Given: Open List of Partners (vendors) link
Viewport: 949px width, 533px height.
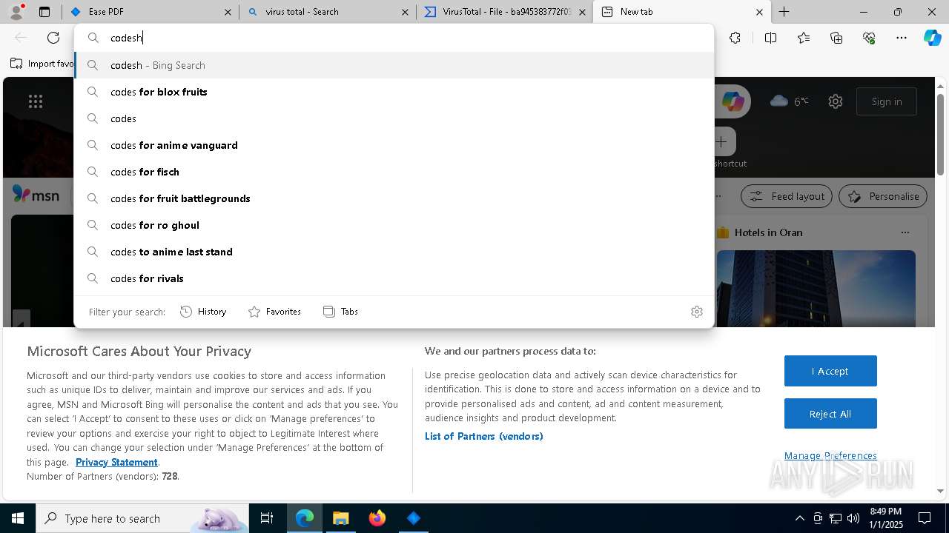Looking at the screenshot, I should [484, 436].
